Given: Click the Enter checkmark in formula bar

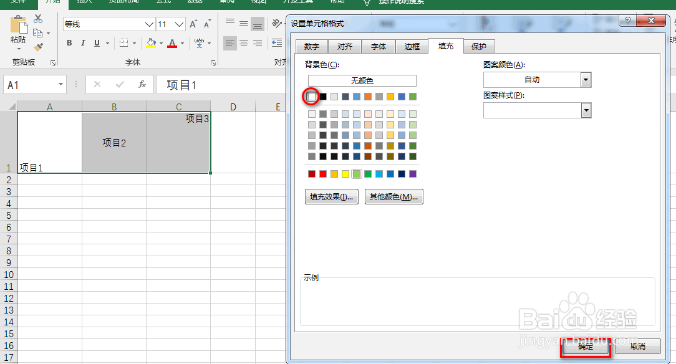Looking at the screenshot, I should 120,84.
